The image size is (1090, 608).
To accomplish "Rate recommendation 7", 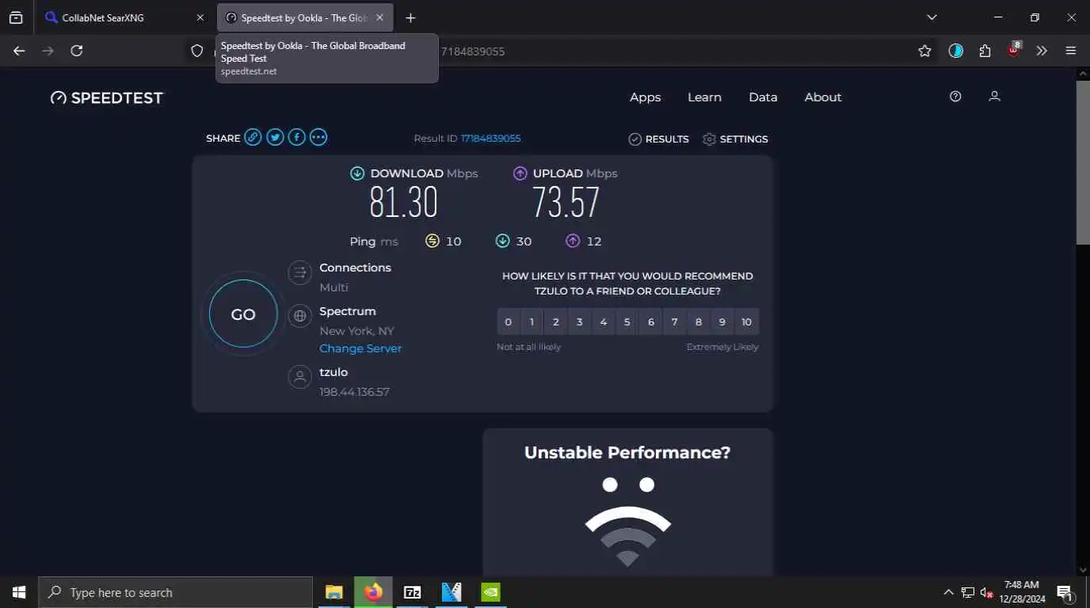I will pyautogui.click(x=675, y=322).
